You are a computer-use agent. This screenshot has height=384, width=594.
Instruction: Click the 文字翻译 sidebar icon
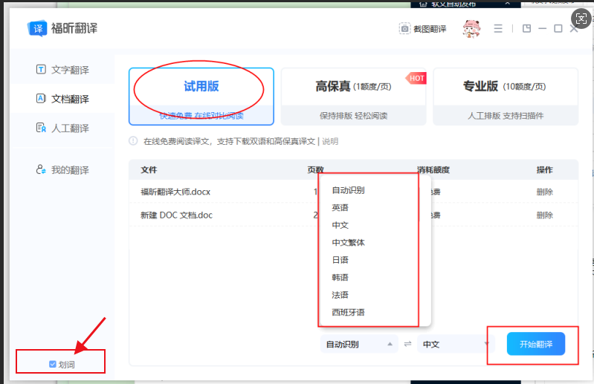coord(41,69)
